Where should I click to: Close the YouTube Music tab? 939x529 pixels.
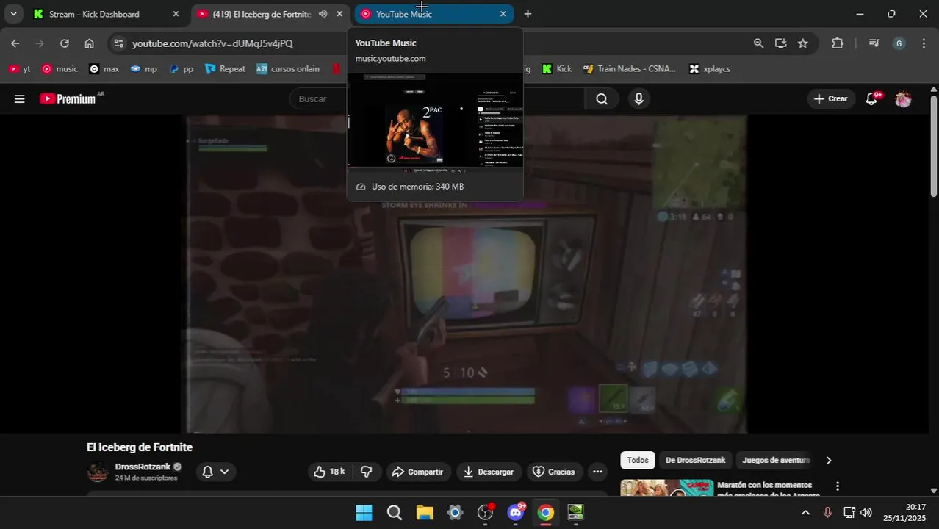click(x=503, y=14)
